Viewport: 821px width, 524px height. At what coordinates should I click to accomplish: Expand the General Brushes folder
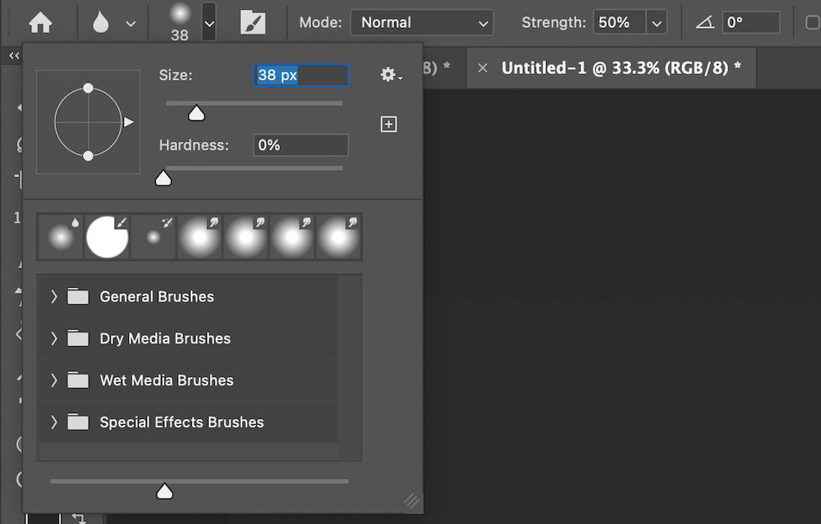(54, 297)
